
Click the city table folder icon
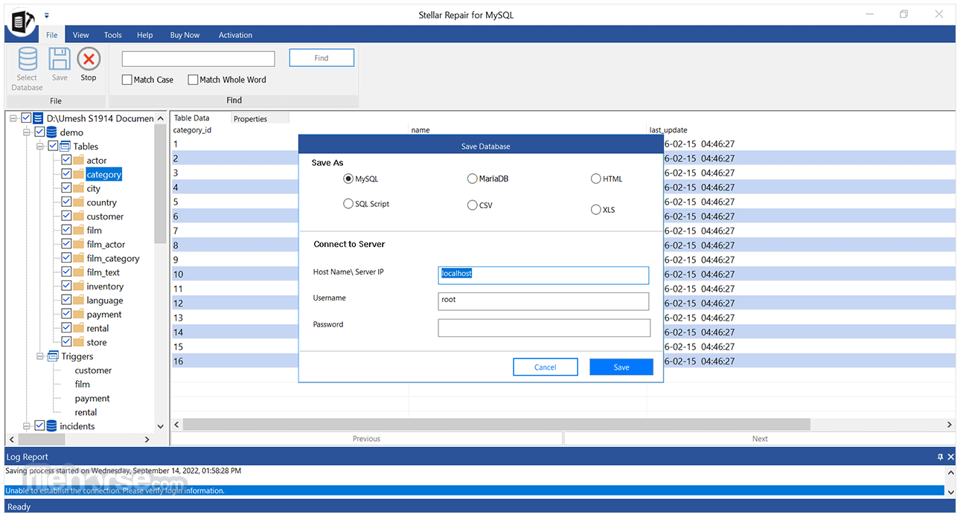pos(79,188)
